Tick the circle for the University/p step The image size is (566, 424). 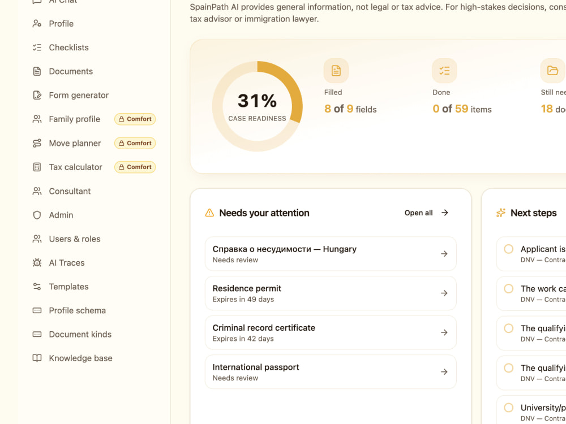[509, 408]
